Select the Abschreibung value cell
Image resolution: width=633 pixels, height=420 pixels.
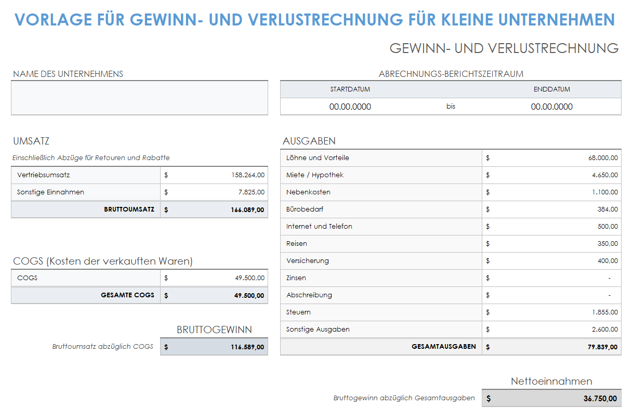coord(552,295)
